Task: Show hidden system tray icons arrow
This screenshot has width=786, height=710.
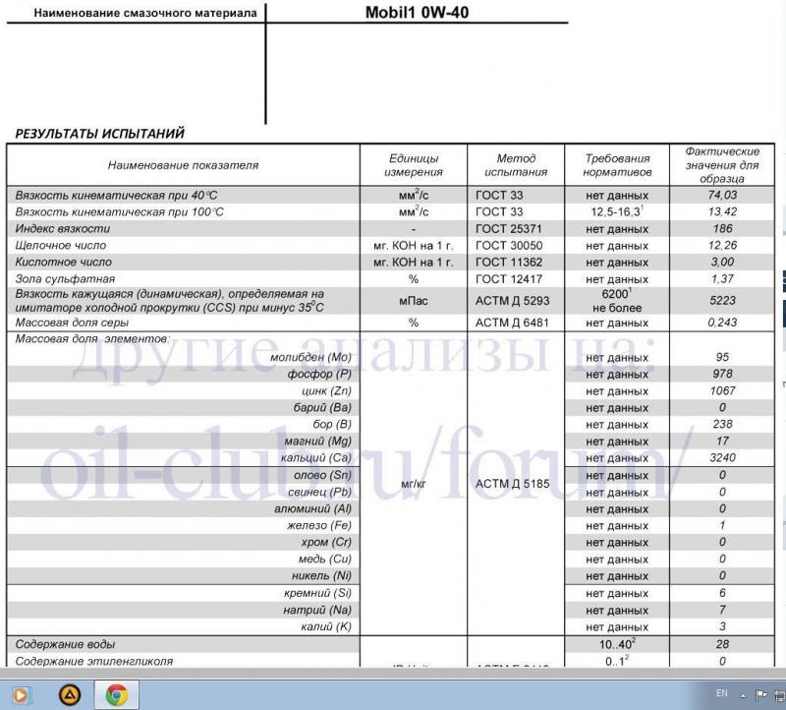Action: pos(743,694)
